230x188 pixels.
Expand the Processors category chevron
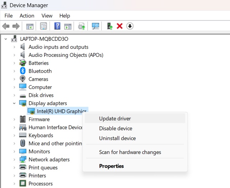pos(14,184)
